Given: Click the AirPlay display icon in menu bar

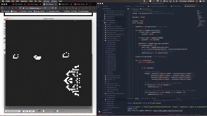Looking at the screenshot, I should point(170,1).
